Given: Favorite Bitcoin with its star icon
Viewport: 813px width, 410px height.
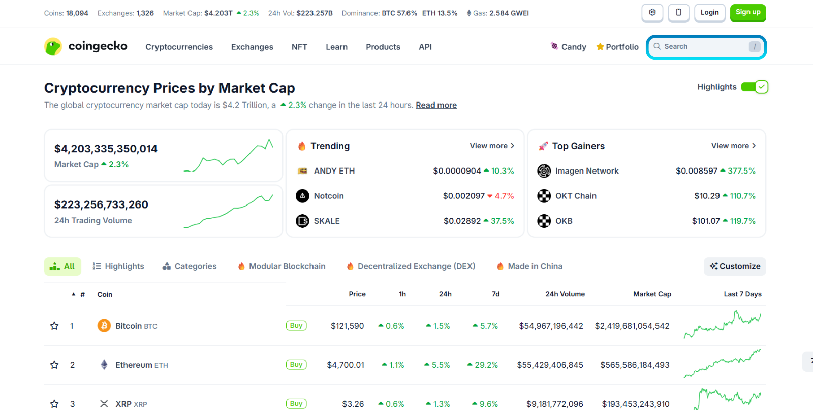Looking at the screenshot, I should [x=54, y=326].
